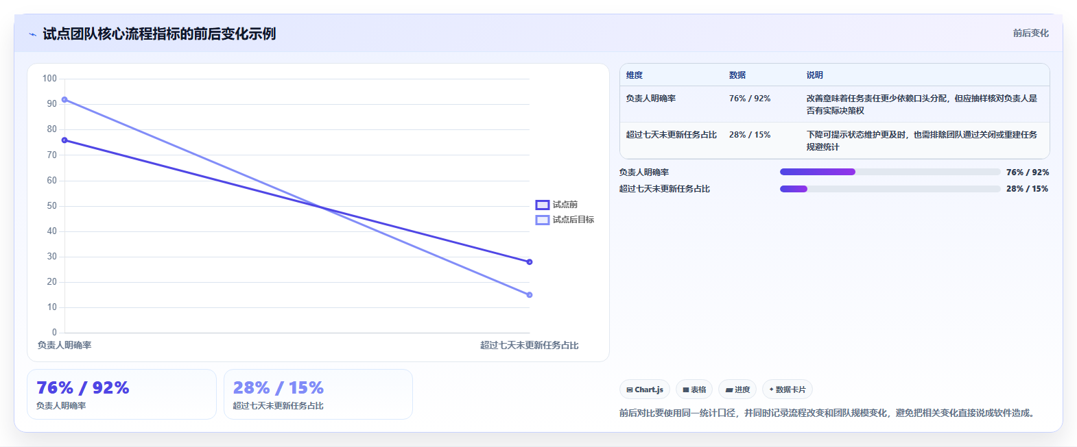Click the 数据 table column header
Image resolution: width=1077 pixels, height=447 pixels.
coord(737,75)
